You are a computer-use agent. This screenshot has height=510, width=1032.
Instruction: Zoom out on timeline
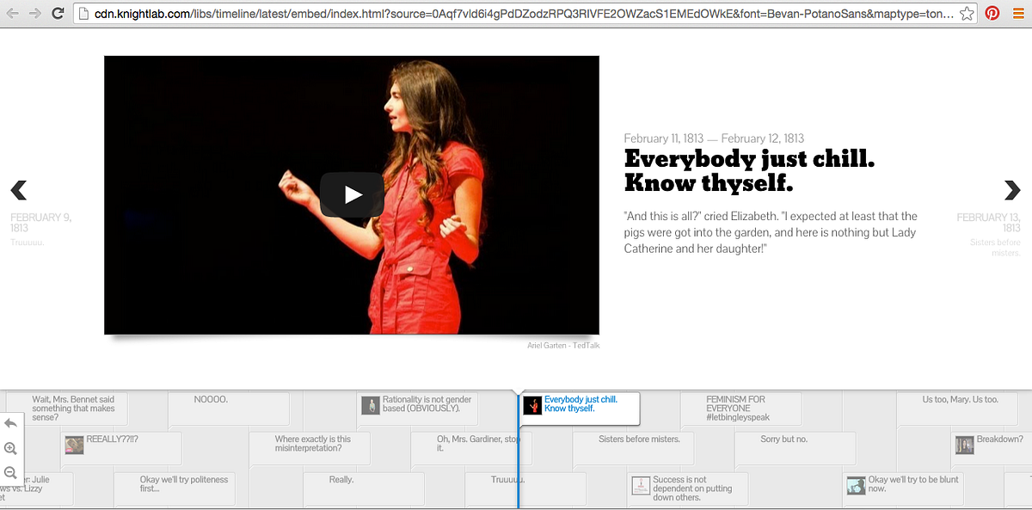click(10, 472)
